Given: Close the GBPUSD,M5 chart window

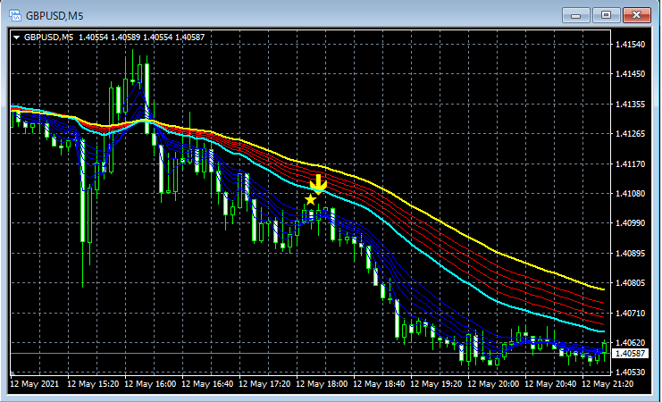Looking at the screenshot, I should point(636,15).
